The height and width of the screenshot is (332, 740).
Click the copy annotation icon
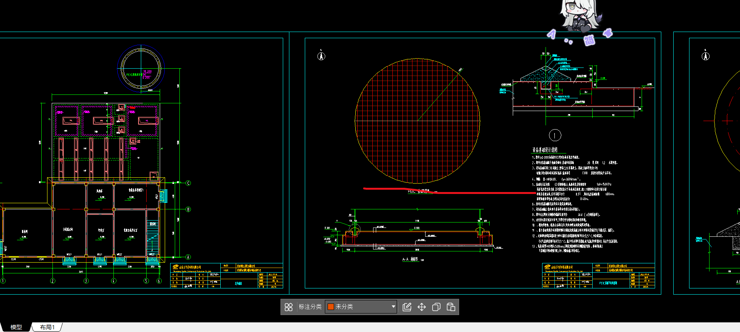click(436, 307)
